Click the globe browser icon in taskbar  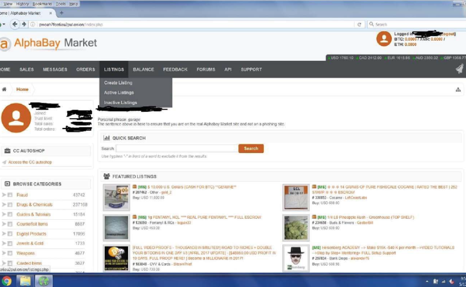[x=43, y=281]
